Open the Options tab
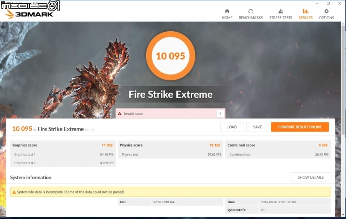This screenshot has width=346, height=219. pos(326,14)
